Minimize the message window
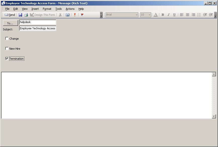 206,3
